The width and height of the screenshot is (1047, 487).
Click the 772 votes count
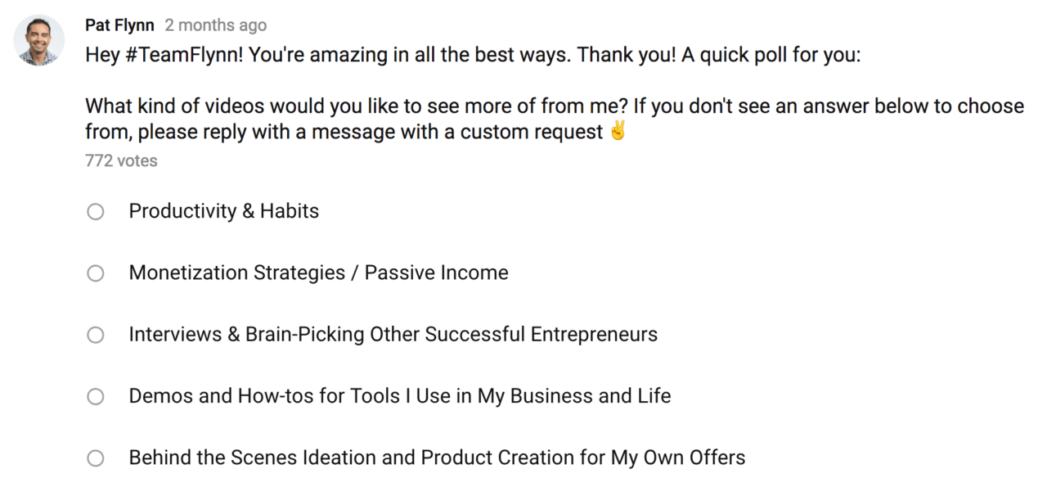point(121,161)
